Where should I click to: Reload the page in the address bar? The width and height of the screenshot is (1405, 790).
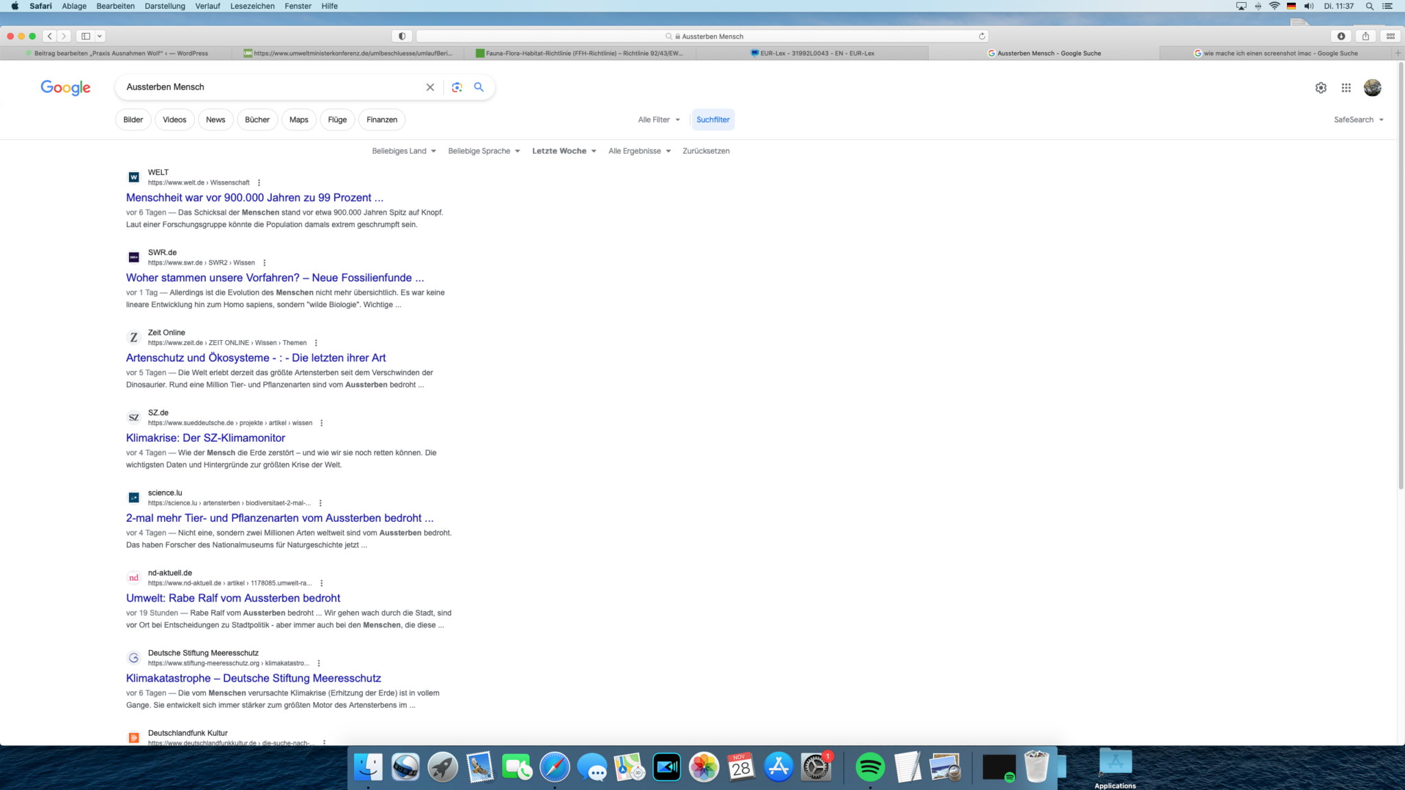click(982, 36)
